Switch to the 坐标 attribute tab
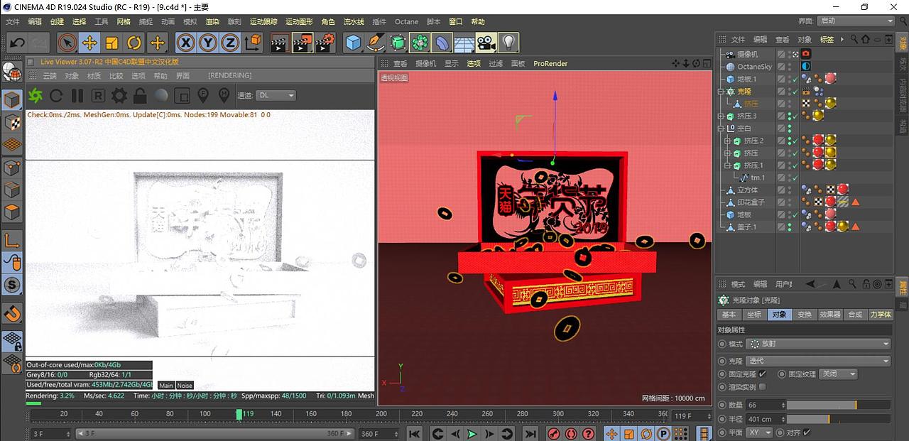This screenshot has width=909, height=441. point(753,314)
